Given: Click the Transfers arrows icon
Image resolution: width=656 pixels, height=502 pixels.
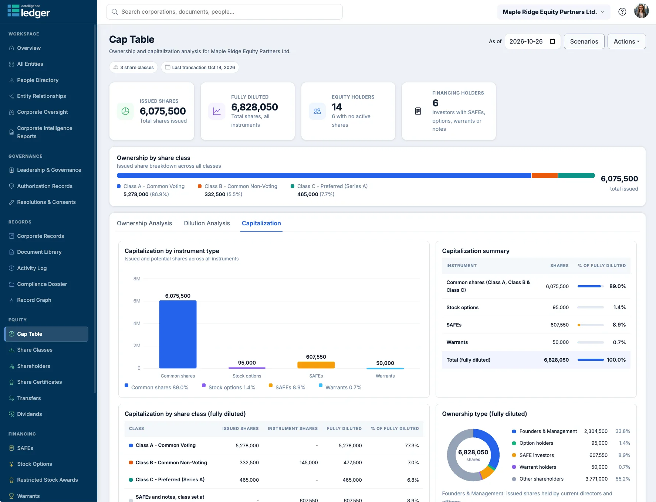Looking at the screenshot, I should click(11, 398).
